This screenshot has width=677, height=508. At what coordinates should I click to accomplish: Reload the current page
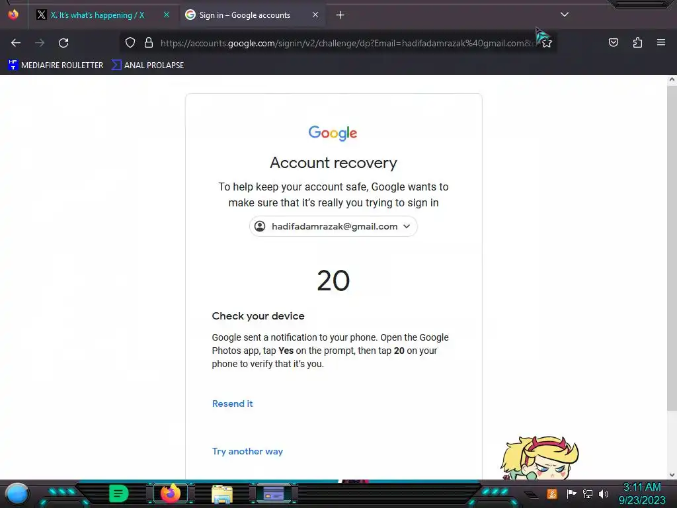pyautogui.click(x=63, y=43)
